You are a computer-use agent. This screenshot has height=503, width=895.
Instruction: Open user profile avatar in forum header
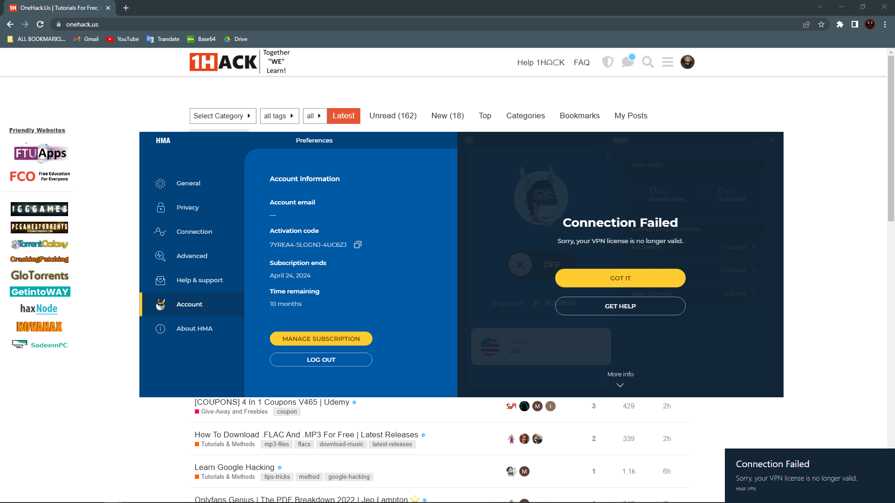point(687,62)
